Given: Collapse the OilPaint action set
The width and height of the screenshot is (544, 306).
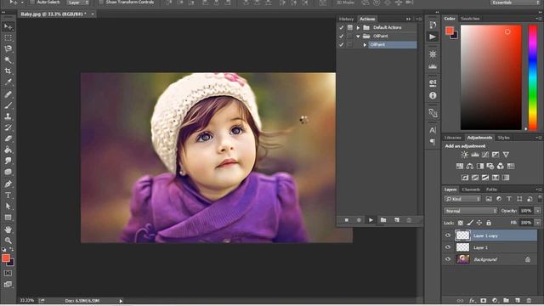Looking at the screenshot, I should [x=358, y=37].
